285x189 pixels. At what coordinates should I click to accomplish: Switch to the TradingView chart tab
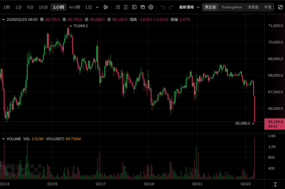[x=232, y=7]
